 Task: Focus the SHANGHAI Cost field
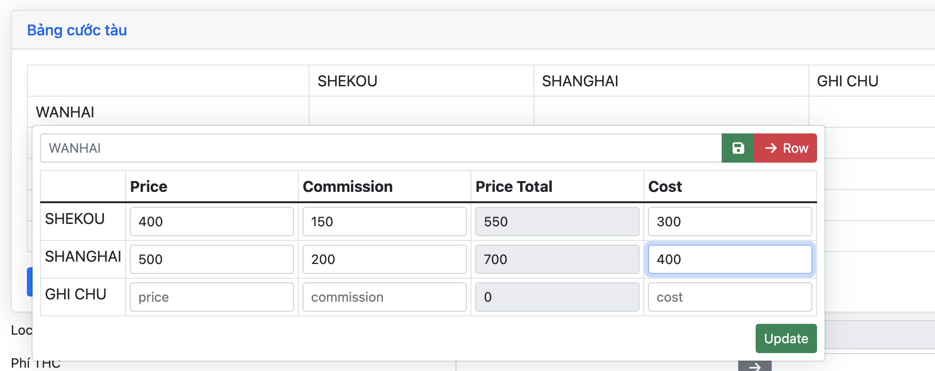click(730, 259)
